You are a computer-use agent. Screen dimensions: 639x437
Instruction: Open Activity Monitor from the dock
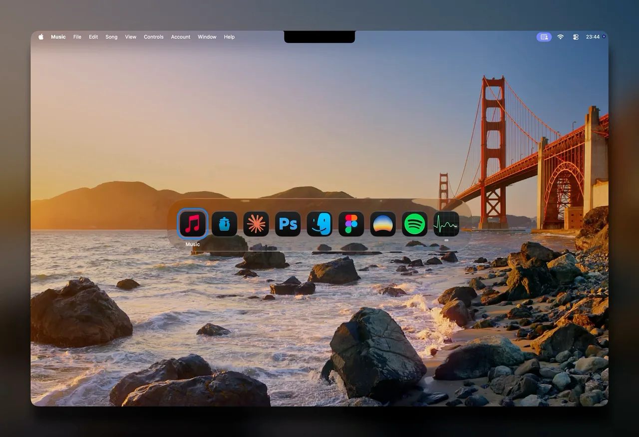(446, 224)
